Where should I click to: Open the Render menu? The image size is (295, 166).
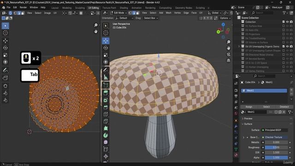point(24,7)
